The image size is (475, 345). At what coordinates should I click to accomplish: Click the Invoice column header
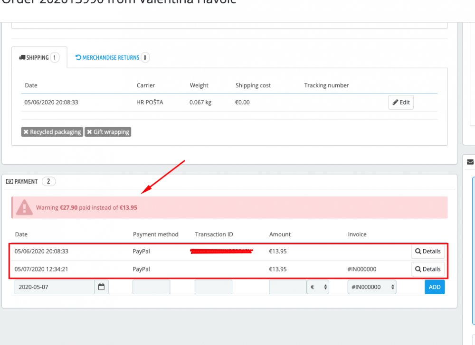357,234
